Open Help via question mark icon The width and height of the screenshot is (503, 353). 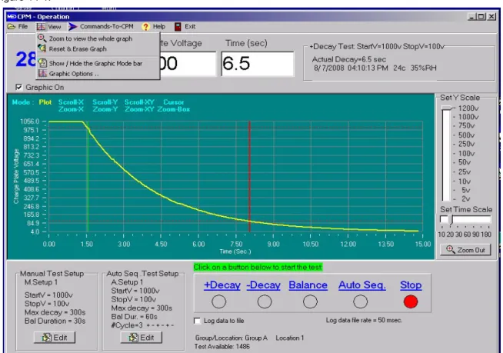(x=146, y=27)
